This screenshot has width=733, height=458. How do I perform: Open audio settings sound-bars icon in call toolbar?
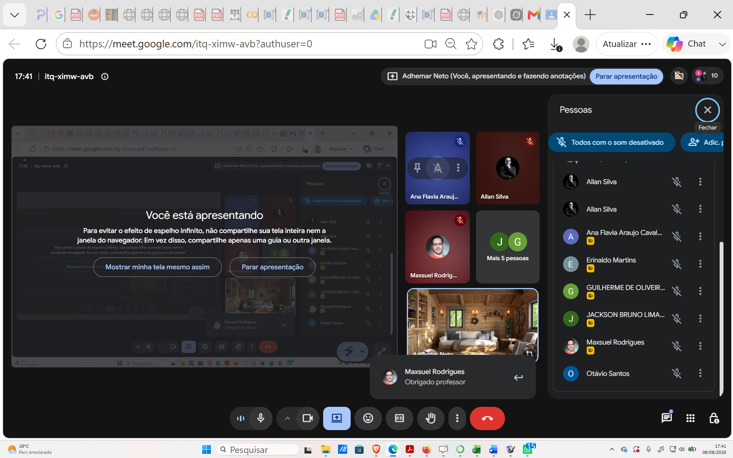pyautogui.click(x=241, y=418)
